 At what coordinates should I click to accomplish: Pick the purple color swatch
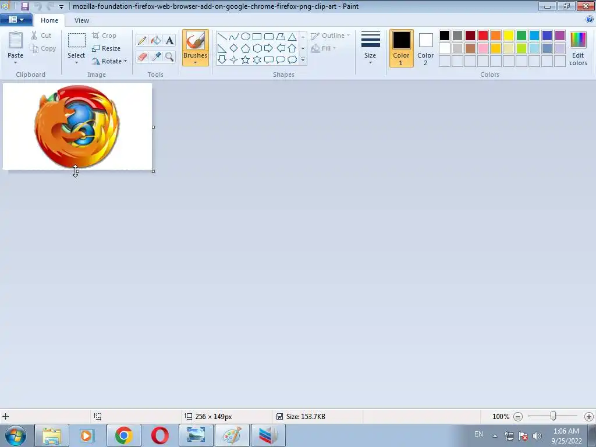coord(560,36)
